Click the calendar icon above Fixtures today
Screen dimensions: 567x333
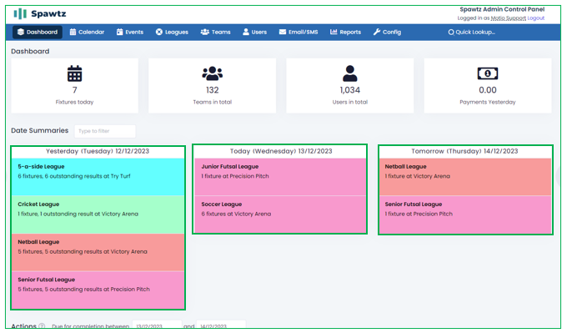coord(74,73)
